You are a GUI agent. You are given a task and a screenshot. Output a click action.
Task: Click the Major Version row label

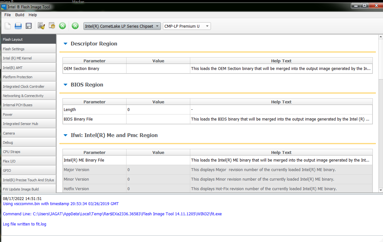click(76, 170)
